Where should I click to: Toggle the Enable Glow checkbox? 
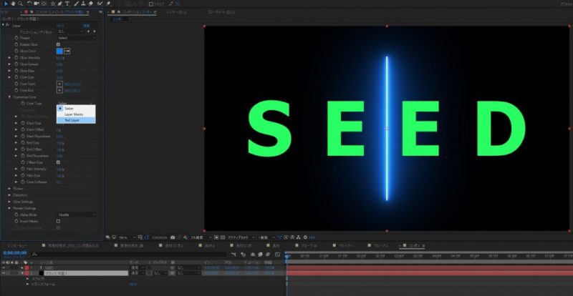point(58,44)
